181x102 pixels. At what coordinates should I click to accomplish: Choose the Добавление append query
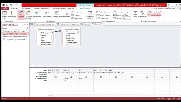coord(37,14)
